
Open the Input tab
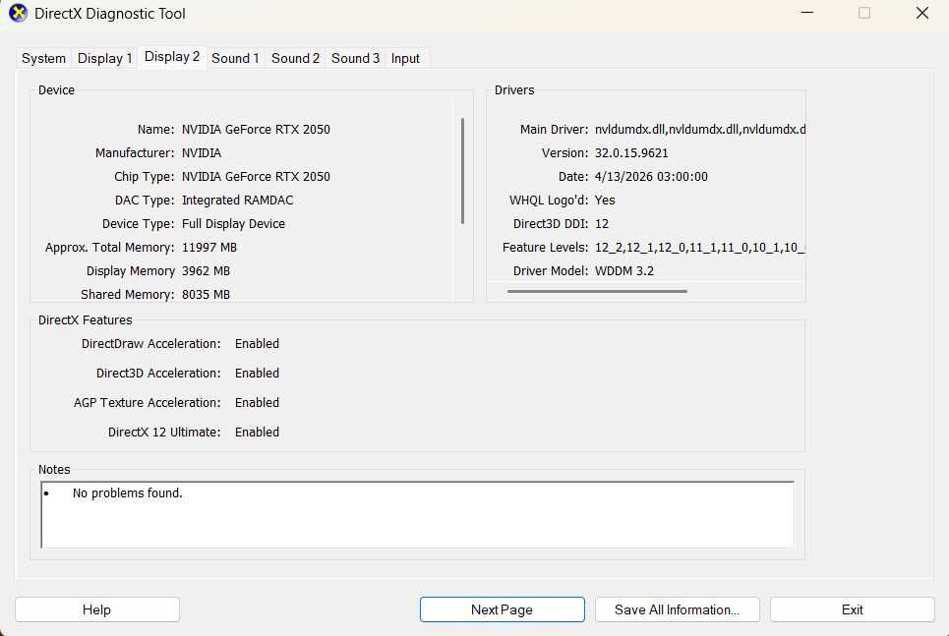405,59
